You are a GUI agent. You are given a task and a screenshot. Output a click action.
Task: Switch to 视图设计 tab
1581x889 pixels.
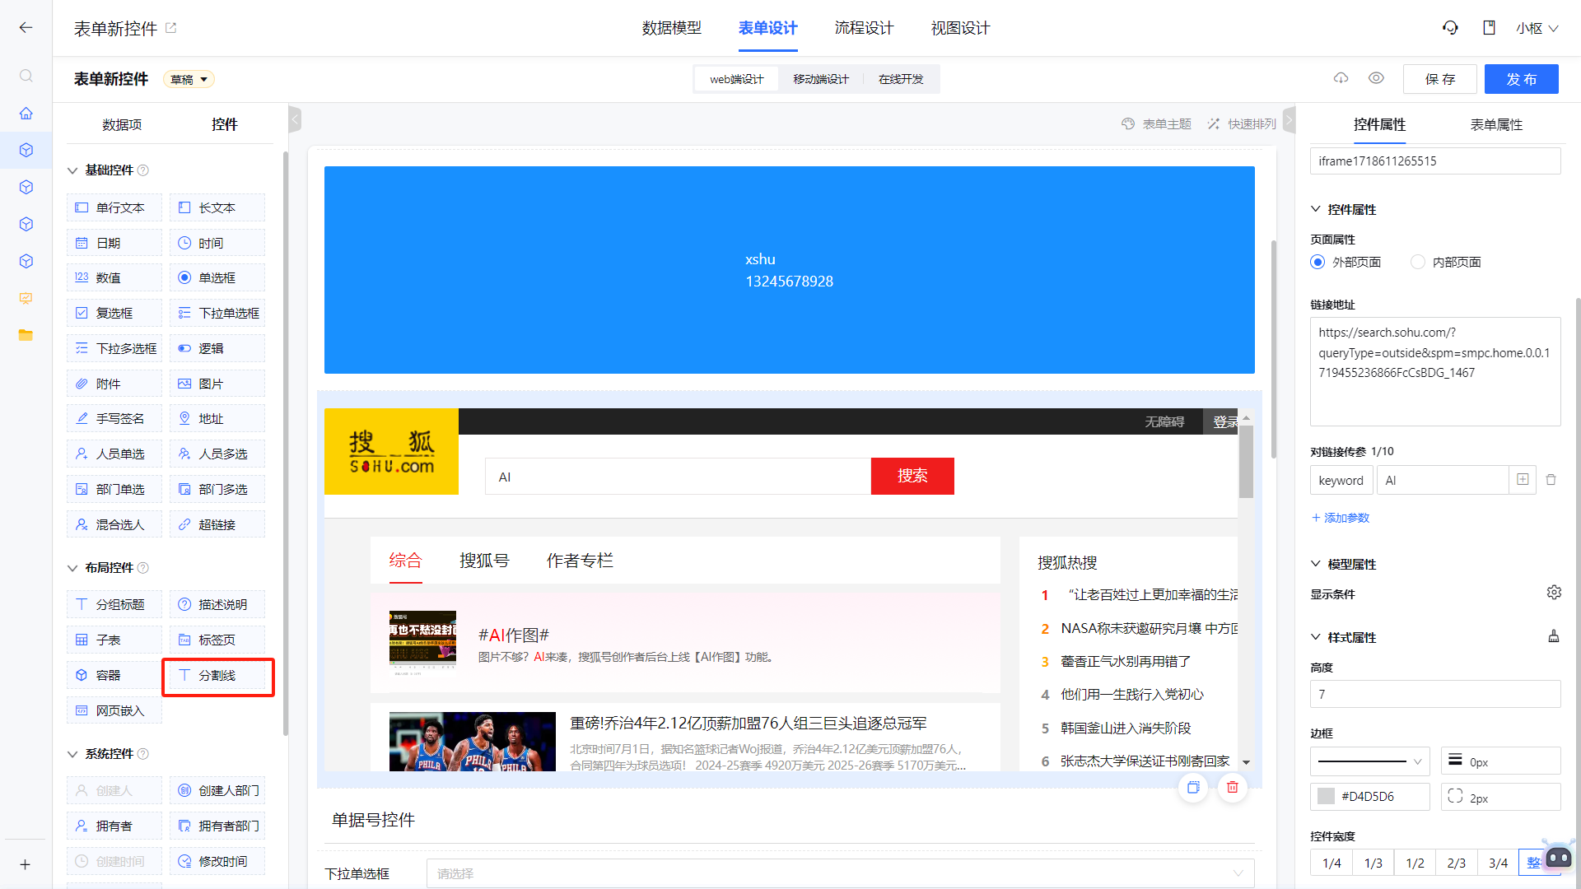tap(960, 29)
